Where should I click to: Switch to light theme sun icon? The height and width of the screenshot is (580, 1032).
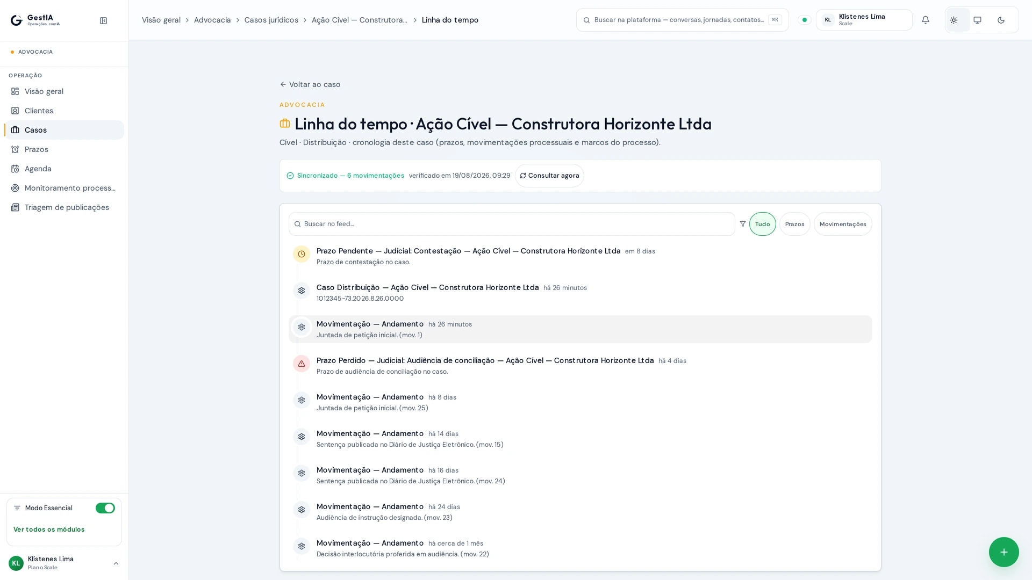[x=954, y=20]
